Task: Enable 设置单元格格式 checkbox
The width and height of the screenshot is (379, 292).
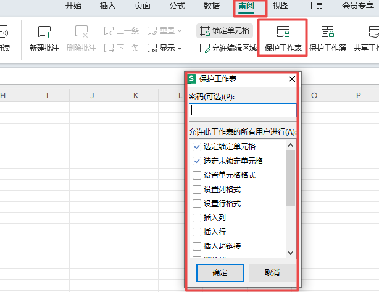Action: (x=197, y=175)
